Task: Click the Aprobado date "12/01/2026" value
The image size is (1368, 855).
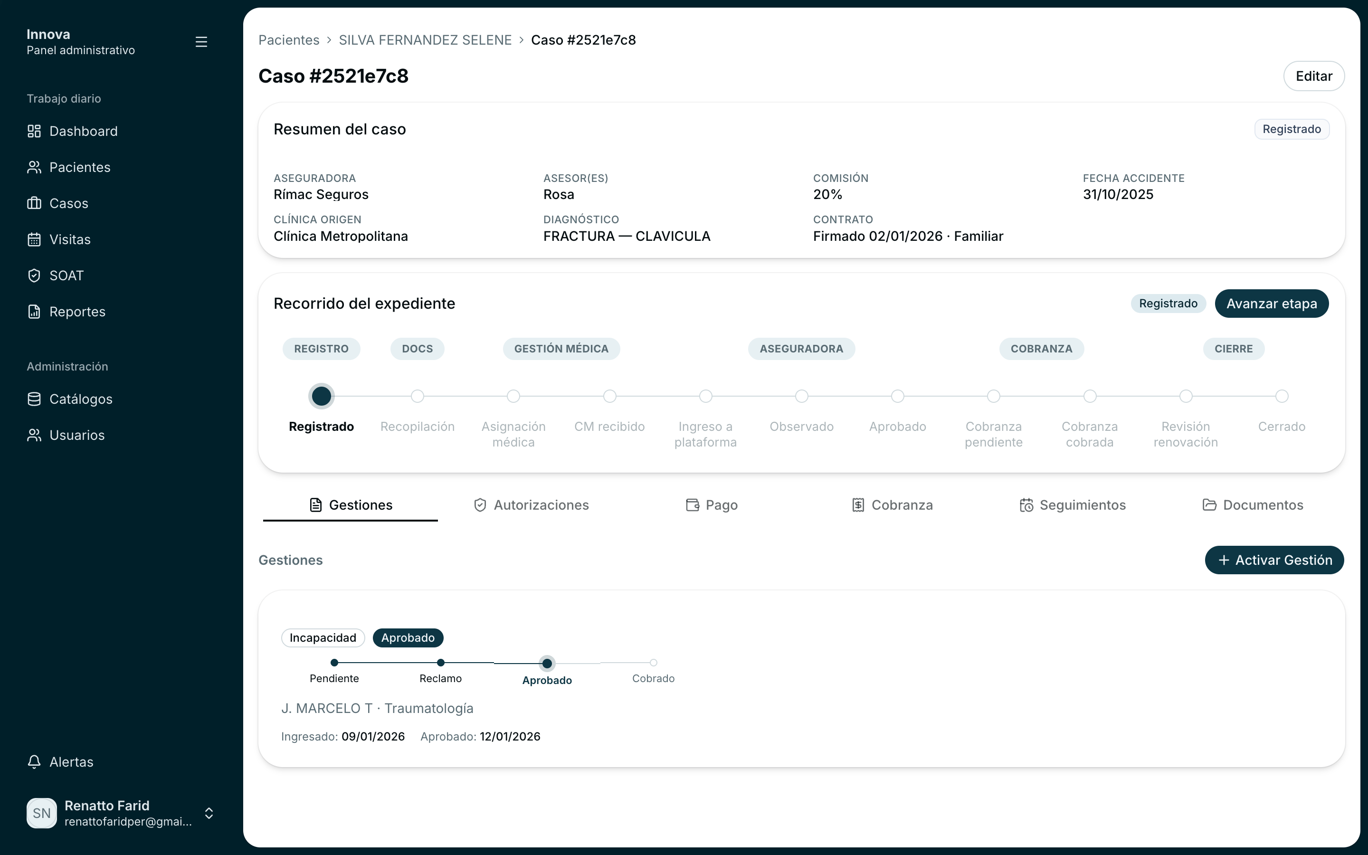Action: pyautogui.click(x=510, y=737)
